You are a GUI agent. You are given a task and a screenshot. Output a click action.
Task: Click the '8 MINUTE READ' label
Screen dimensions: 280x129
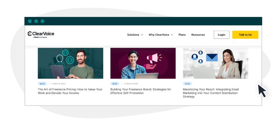131,84
